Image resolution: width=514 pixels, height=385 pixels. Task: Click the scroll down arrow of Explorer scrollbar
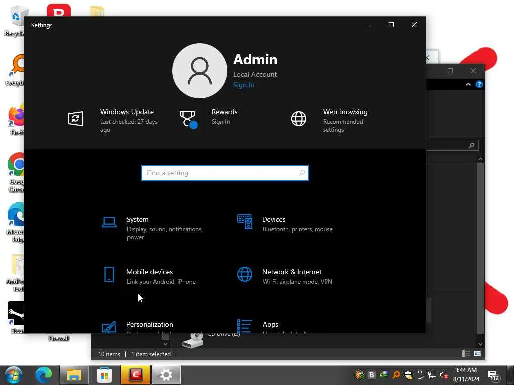(480, 344)
